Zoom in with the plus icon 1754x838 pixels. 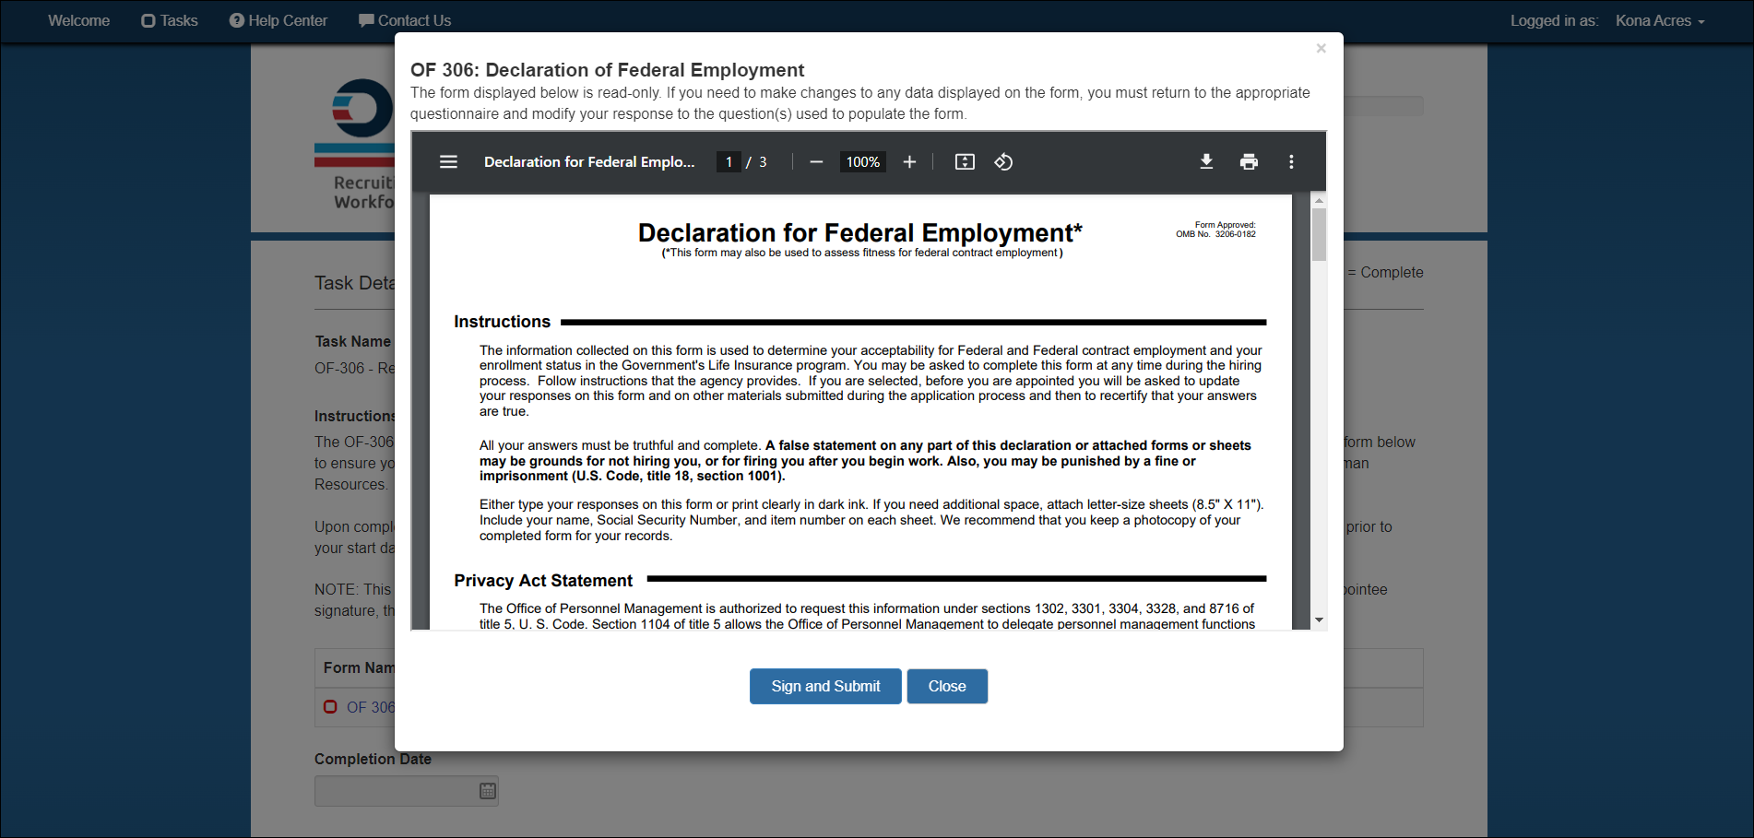click(x=909, y=162)
